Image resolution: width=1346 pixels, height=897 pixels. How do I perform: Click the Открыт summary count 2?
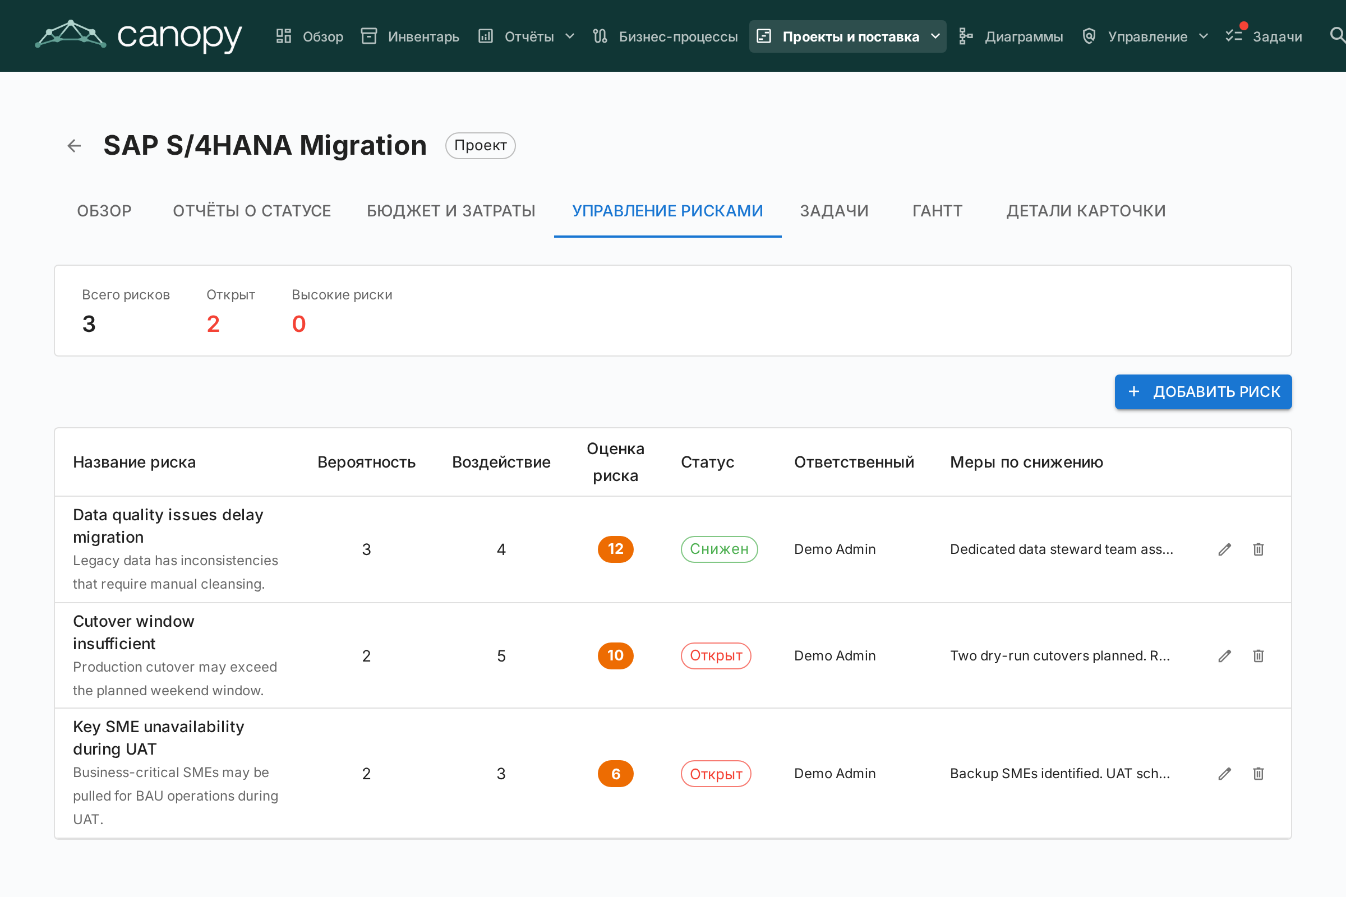(x=213, y=325)
